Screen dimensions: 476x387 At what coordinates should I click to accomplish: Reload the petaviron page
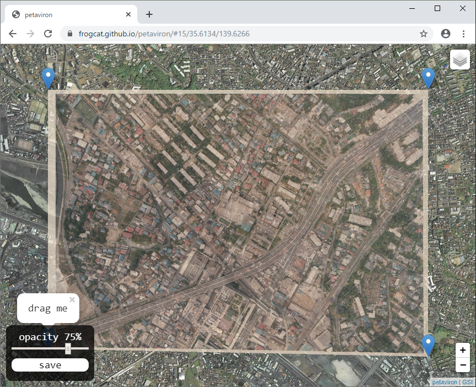tap(48, 34)
